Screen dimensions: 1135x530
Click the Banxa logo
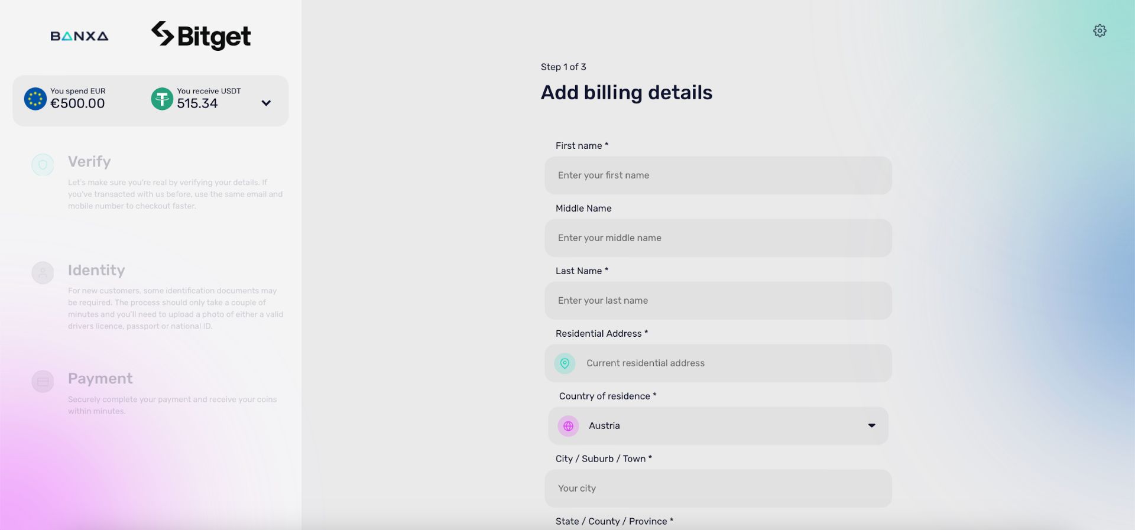(79, 36)
